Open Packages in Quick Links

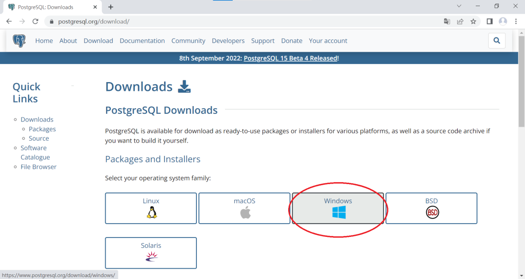[42, 129]
